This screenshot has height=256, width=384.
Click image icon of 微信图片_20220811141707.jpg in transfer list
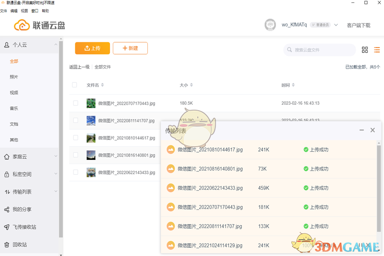pos(171,226)
